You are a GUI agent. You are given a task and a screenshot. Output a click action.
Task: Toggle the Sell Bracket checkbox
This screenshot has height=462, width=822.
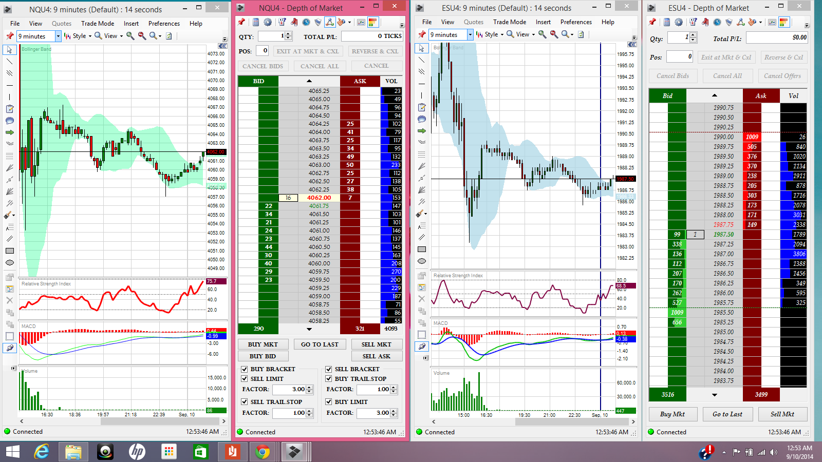(x=329, y=369)
